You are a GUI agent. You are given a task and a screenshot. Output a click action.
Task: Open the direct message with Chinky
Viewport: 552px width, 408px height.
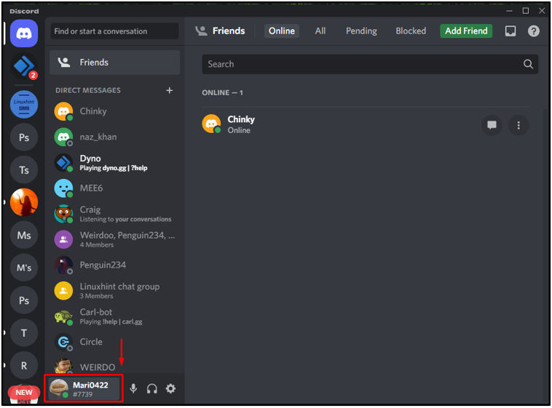pos(115,111)
